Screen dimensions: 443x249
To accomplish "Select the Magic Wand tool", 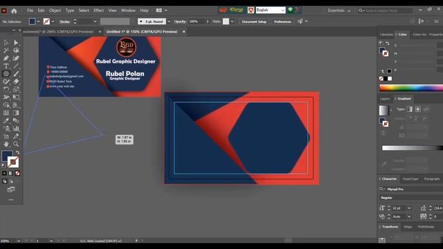I will coord(6,50).
